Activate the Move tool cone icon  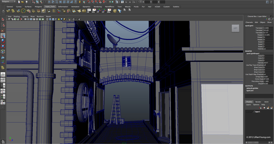(x=3, y=36)
